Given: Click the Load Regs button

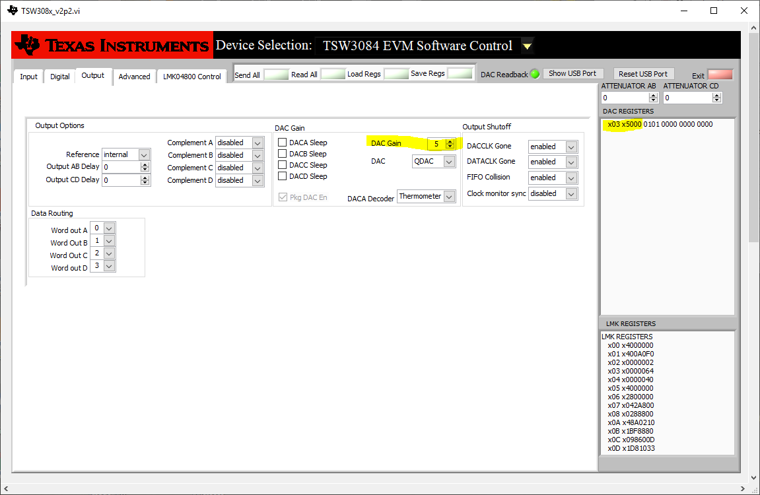Looking at the screenshot, I should pyautogui.click(x=396, y=74).
